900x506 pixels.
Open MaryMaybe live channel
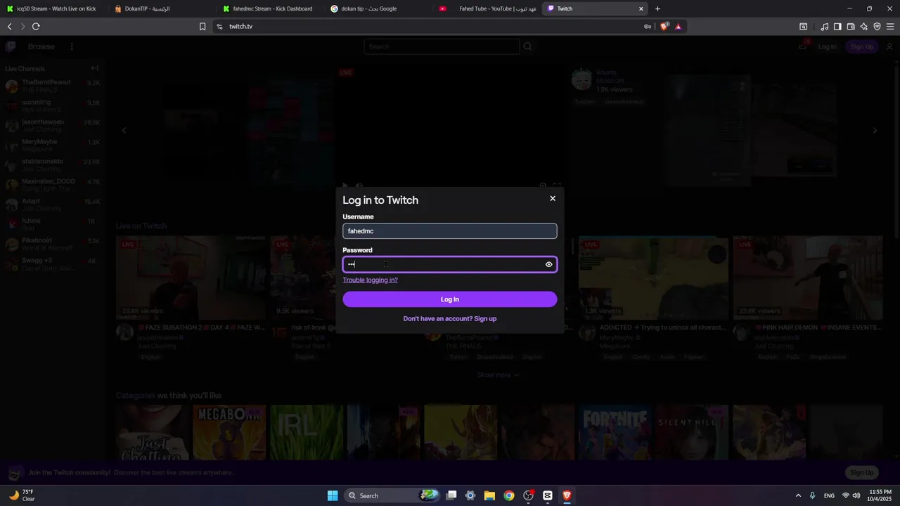pos(53,145)
